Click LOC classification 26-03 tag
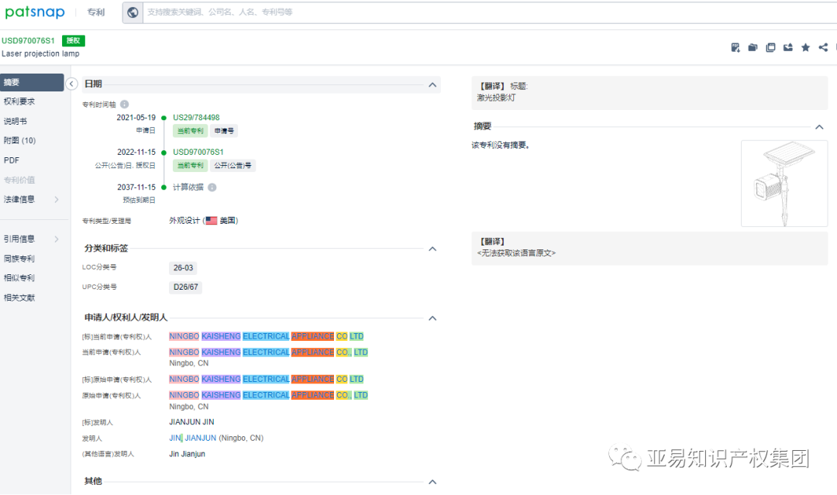The width and height of the screenshot is (837, 495). coord(183,268)
